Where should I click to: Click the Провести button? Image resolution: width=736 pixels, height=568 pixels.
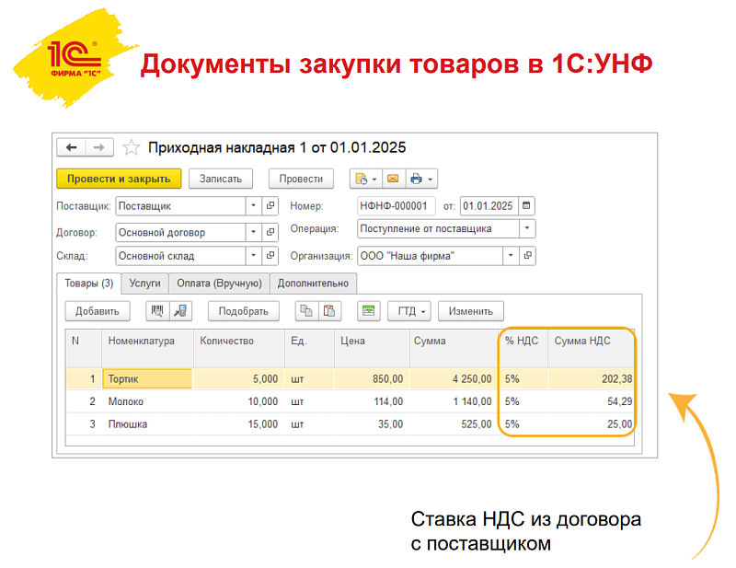[301, 179]
